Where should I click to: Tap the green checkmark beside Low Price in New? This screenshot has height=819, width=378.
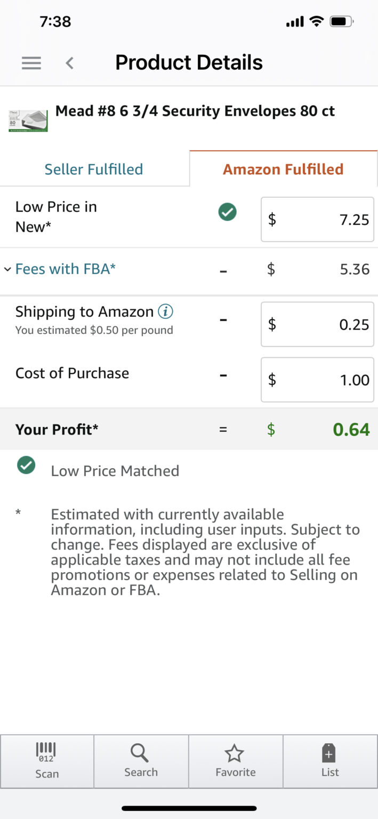(x=227, y=212)
